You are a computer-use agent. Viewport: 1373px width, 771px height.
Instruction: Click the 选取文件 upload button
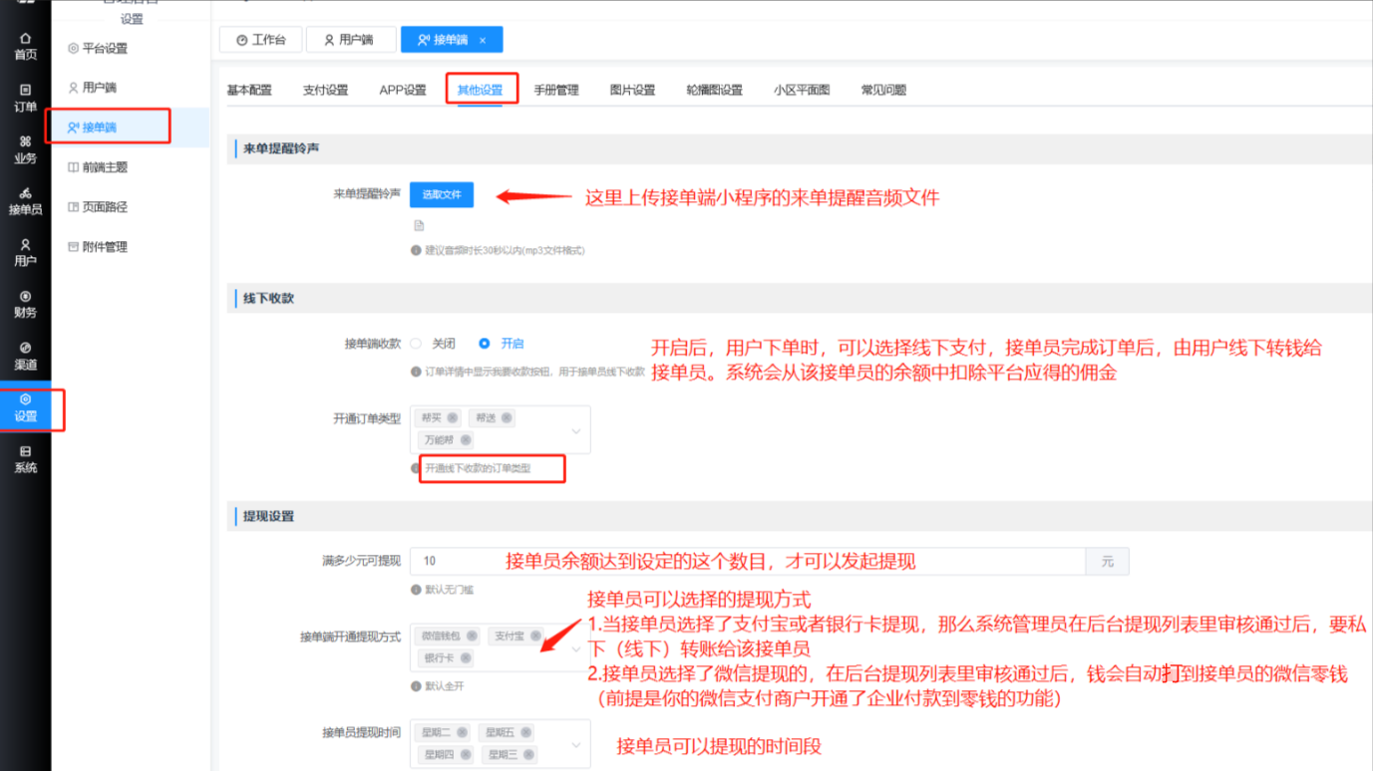coord(442,194)
